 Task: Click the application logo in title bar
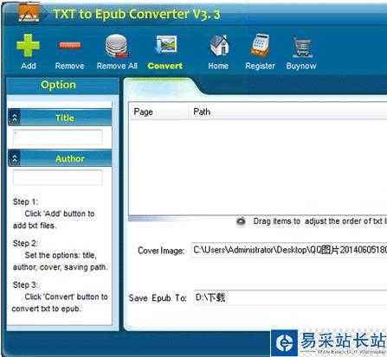coord(29,12)
